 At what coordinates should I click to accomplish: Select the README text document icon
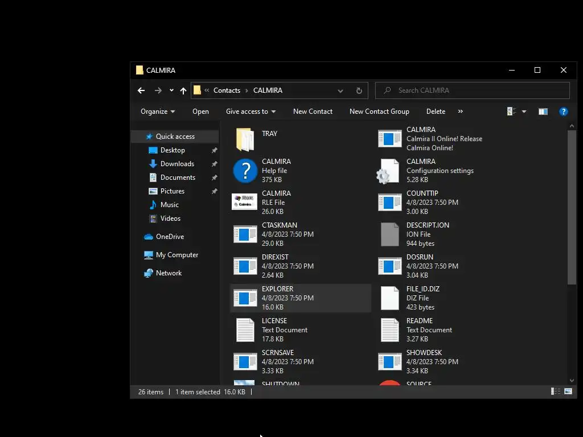(389, 330)
